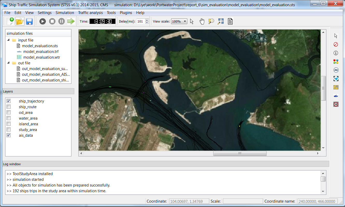Open the Help menu
This screenshot has height=207, width=345.
click(x=140, y=12)
